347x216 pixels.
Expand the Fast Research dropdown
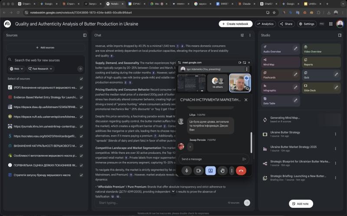40,69
